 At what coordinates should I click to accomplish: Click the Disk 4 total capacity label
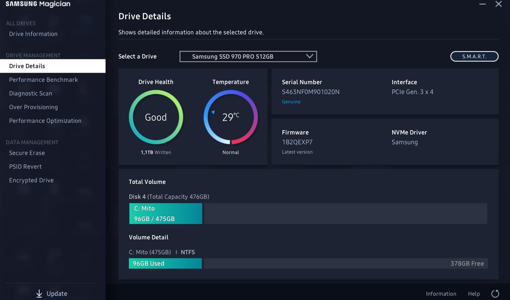coord(169,197)
